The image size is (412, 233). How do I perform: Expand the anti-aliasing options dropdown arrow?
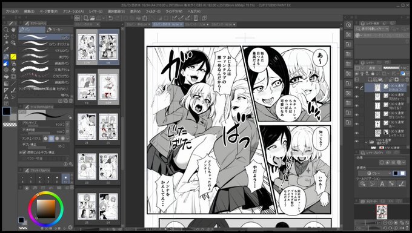[x=68, y=138]
